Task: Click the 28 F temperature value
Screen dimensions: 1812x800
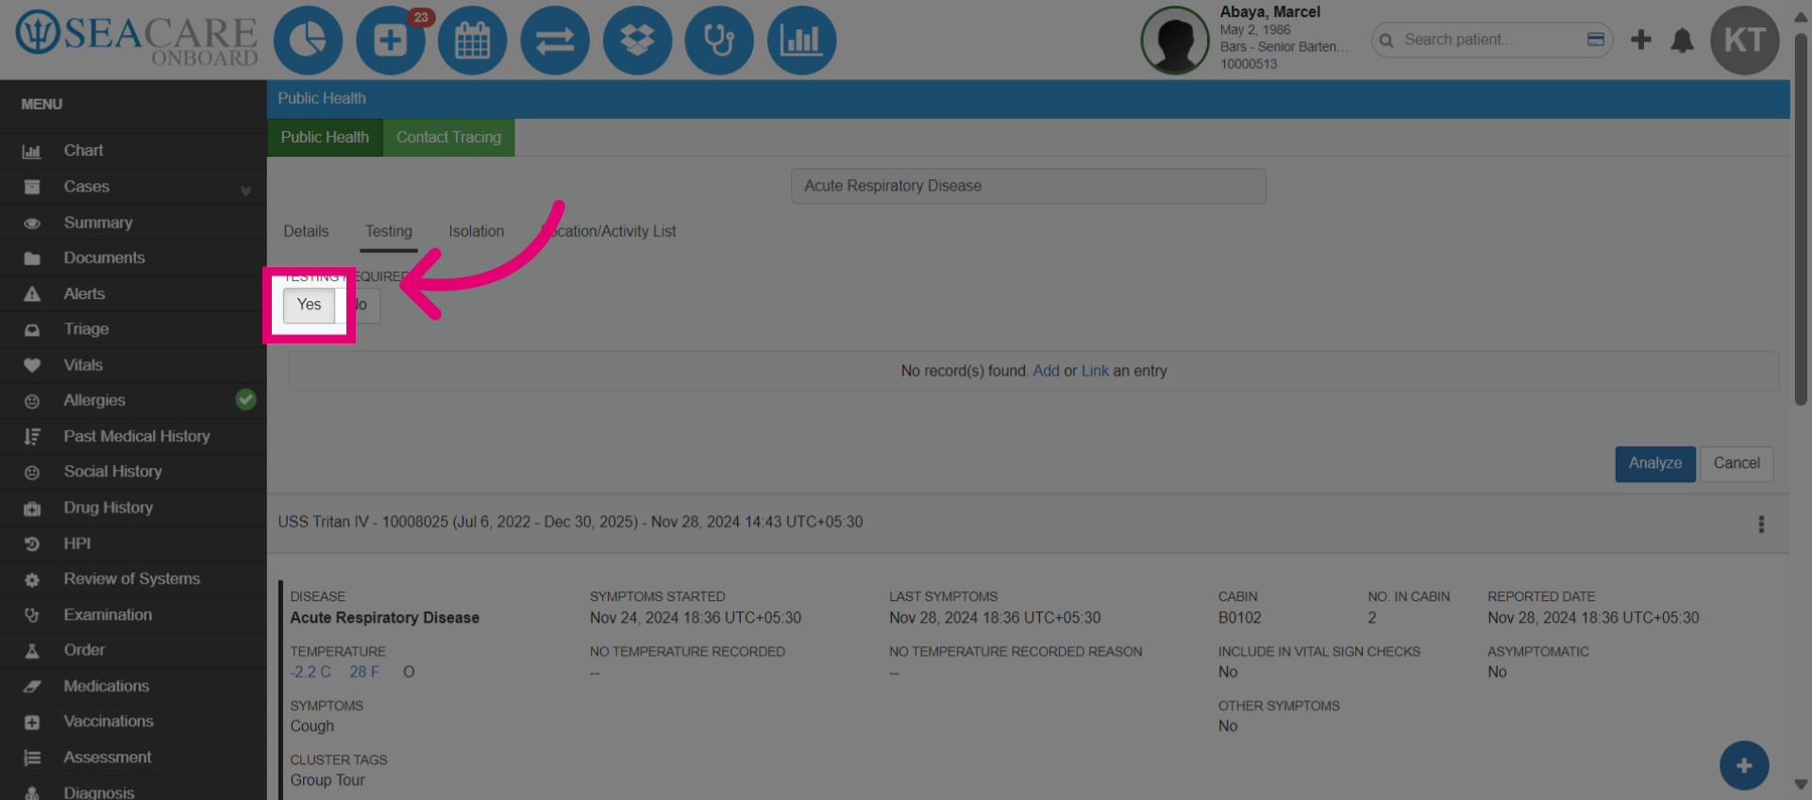Action: (x=364, y=672)
